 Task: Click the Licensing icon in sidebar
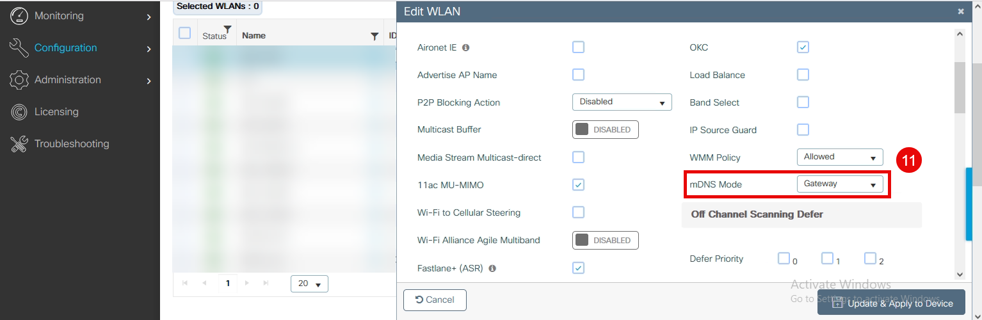pos(19,112)
